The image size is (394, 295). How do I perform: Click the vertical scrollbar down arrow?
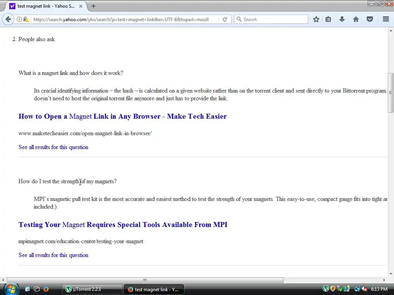pos(391,273)
